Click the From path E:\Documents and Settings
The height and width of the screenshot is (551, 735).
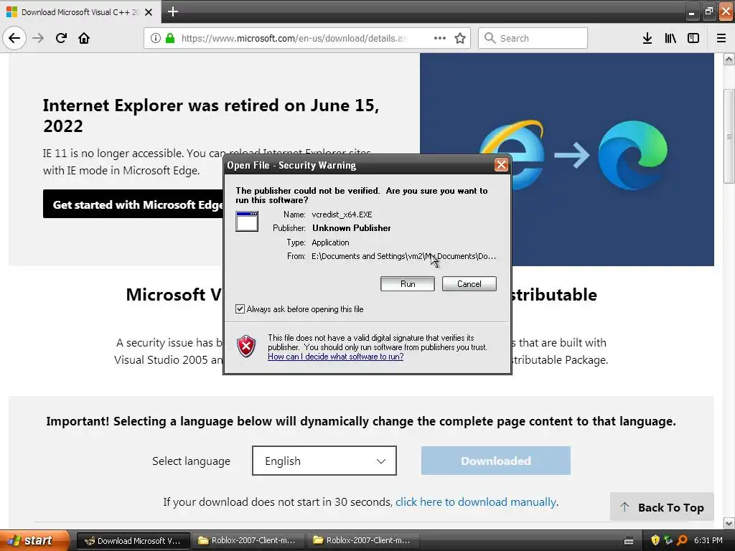[x=403, y=256]
